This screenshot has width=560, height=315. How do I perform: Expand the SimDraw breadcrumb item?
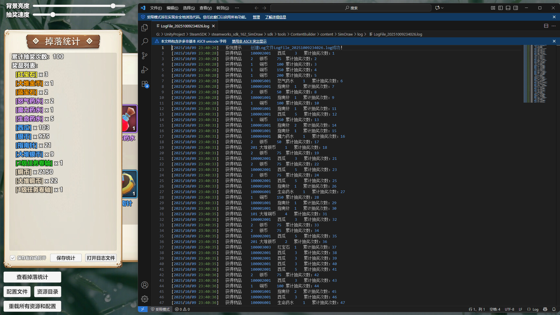pyautogui.click(x=345, y=34)
